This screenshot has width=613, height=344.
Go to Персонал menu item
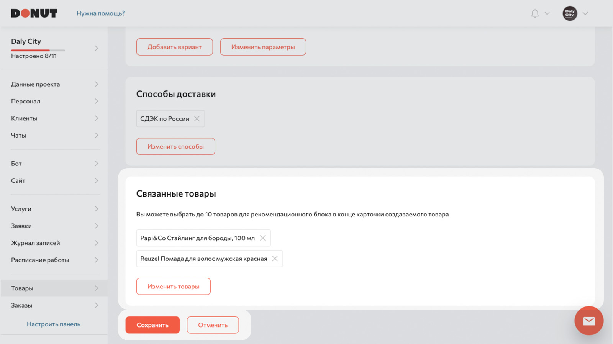click(x=54, y=101)
